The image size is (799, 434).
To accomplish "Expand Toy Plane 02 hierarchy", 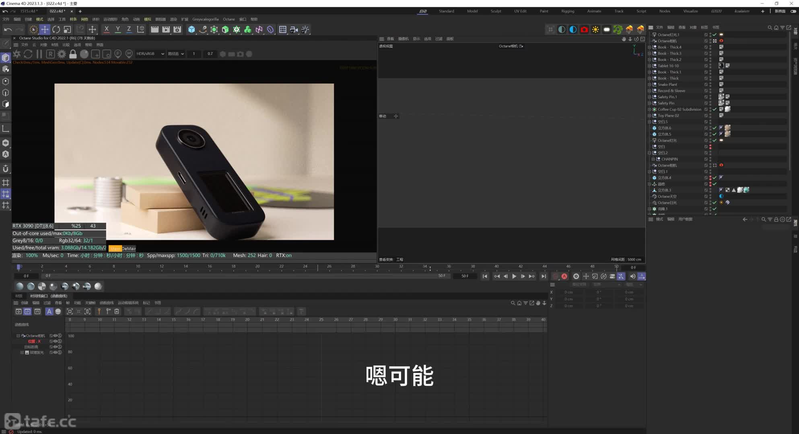I will point(649,116).
